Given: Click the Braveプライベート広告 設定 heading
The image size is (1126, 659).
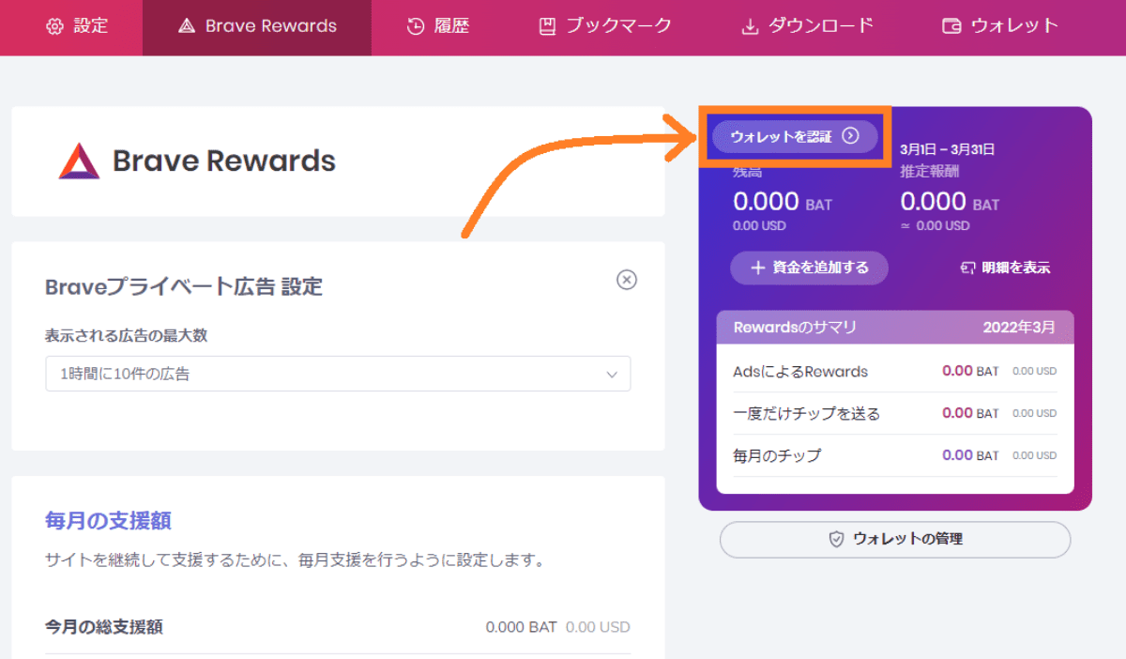Looking at the screenshot, I should coord(184,286).
